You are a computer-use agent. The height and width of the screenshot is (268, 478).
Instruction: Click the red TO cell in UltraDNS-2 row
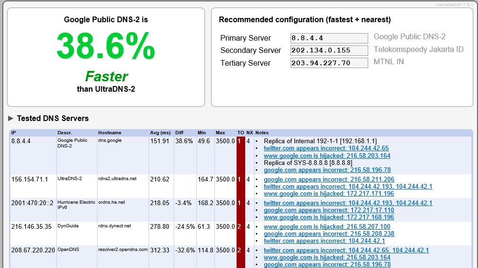click(239, 180)
